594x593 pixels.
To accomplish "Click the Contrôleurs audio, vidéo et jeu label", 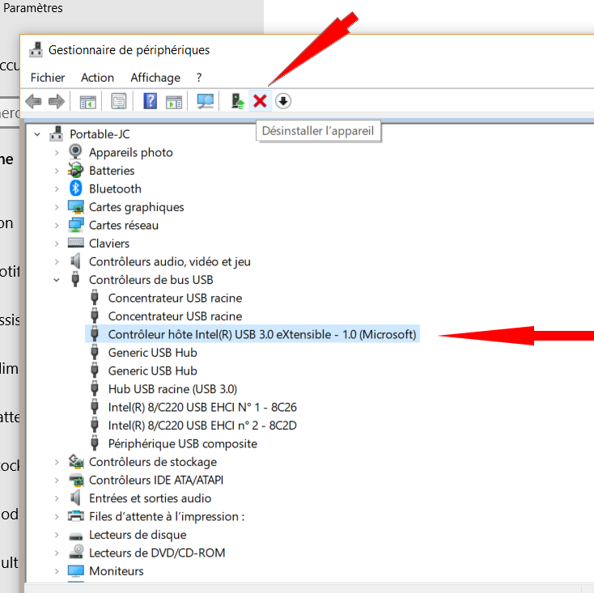I will pyautogui.click(x=170, y=261).
